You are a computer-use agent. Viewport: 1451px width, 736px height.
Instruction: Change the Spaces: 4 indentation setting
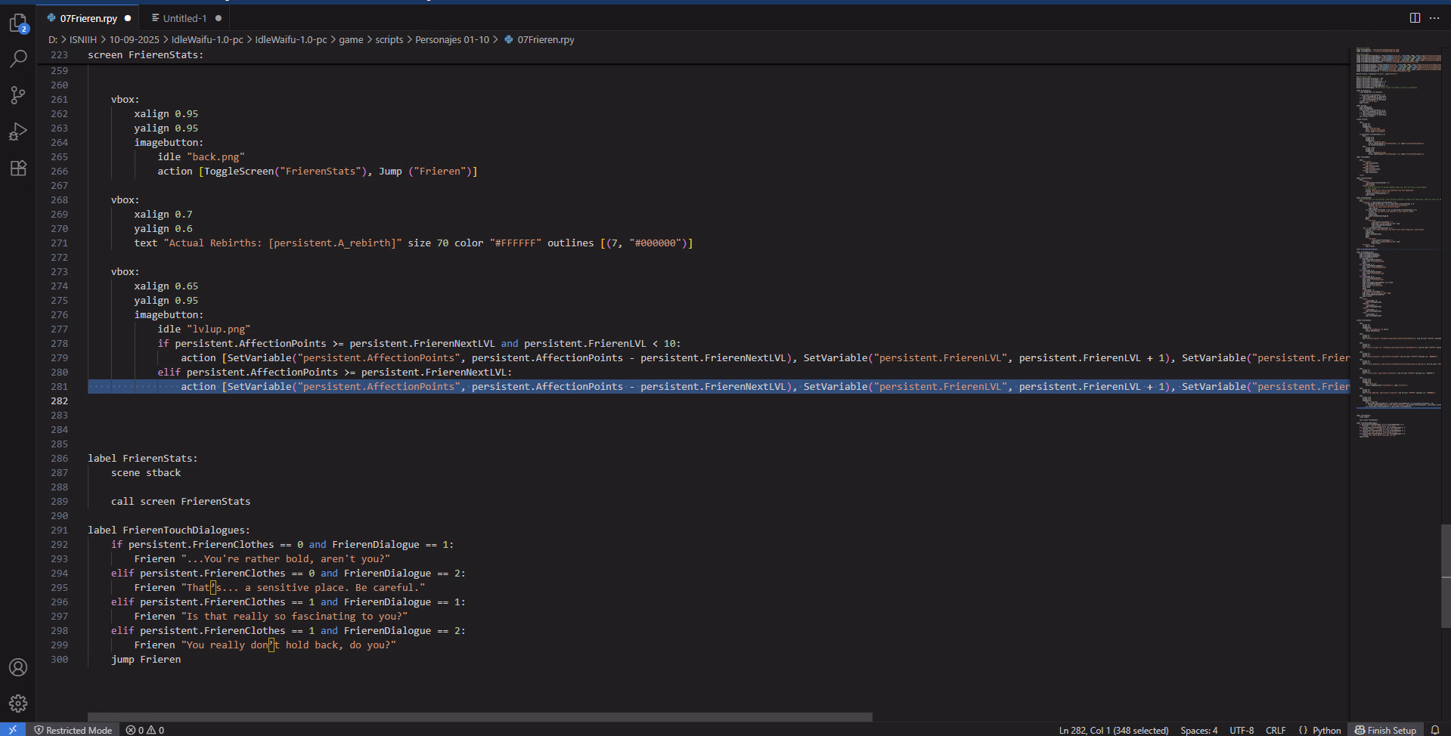pos(1198,730)
